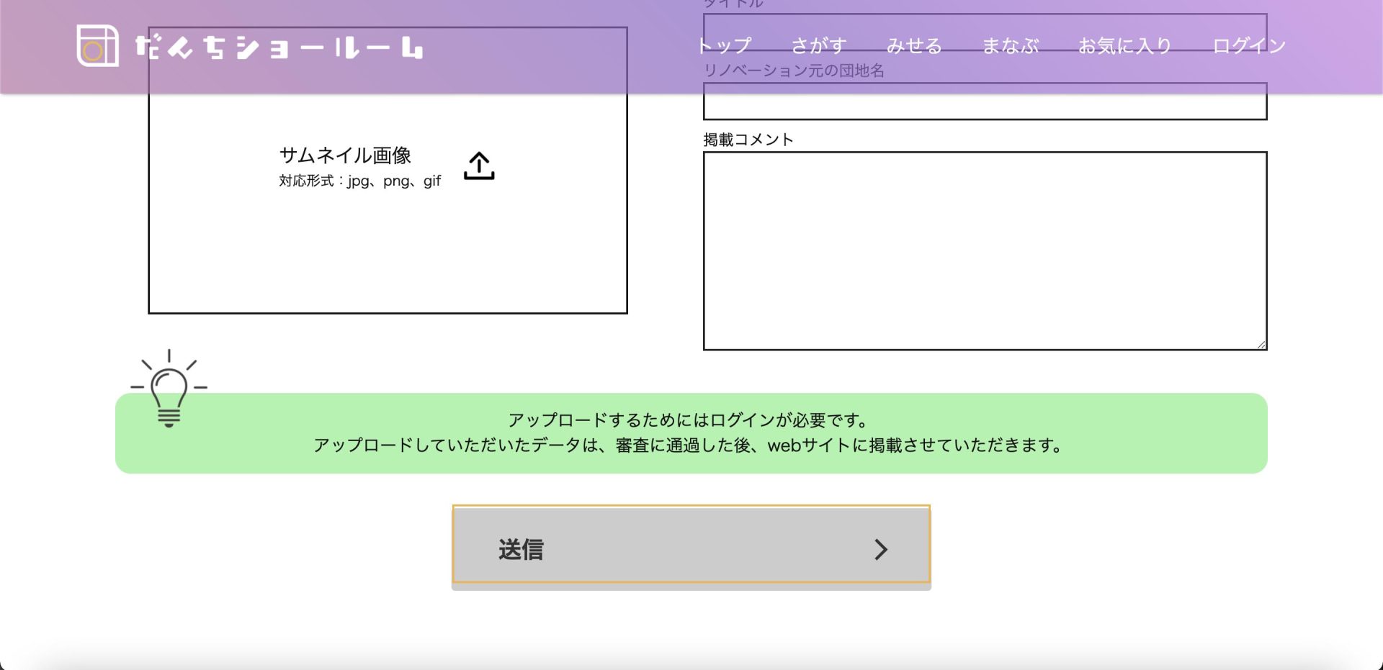This screenshot has width=1383, height=670.
Task: Click the 審査に通過した後 notice line
Action: point(690,445)
